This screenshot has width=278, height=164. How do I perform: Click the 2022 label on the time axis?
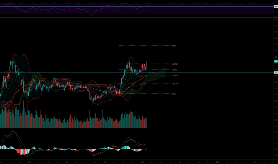217,162
